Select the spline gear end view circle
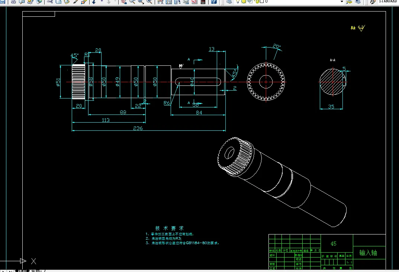The image size is (399, 272). coord(266,82)
